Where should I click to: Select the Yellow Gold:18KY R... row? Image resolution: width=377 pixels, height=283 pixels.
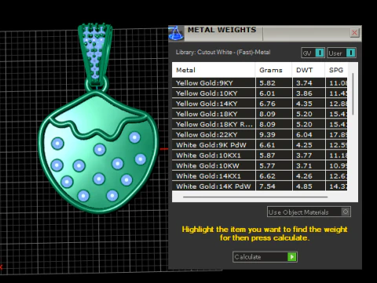260,124
